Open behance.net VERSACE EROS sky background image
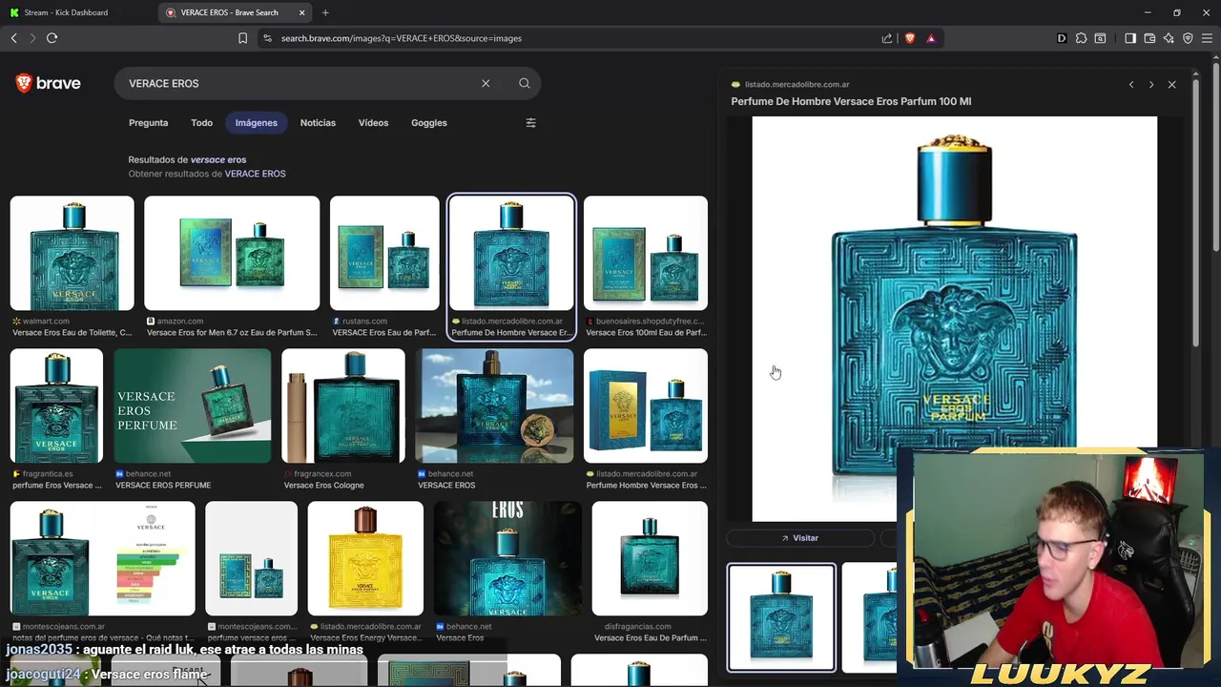The height and width of the screenshot is (687, 1221). pyautogui.click(x=494, y=406)
